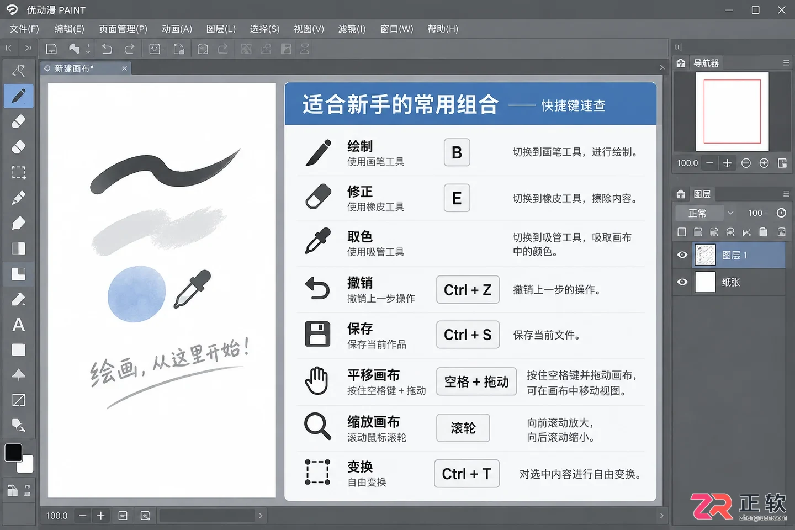This screenshot has width=795, height=530.
Task: Click the Undo arrow in top toolbar
Action: (x=107, y=49)
